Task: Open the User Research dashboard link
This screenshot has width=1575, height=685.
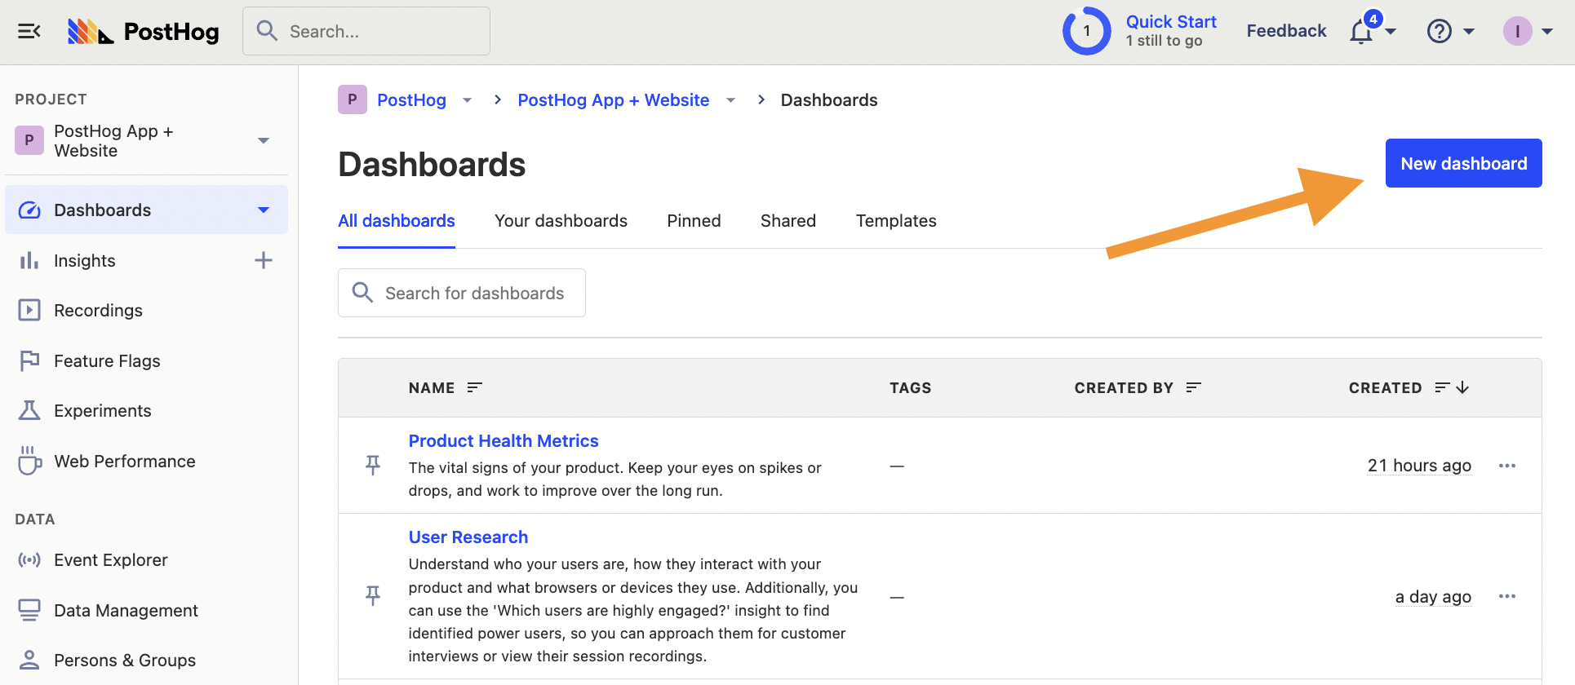Action: tap(468, 537)
